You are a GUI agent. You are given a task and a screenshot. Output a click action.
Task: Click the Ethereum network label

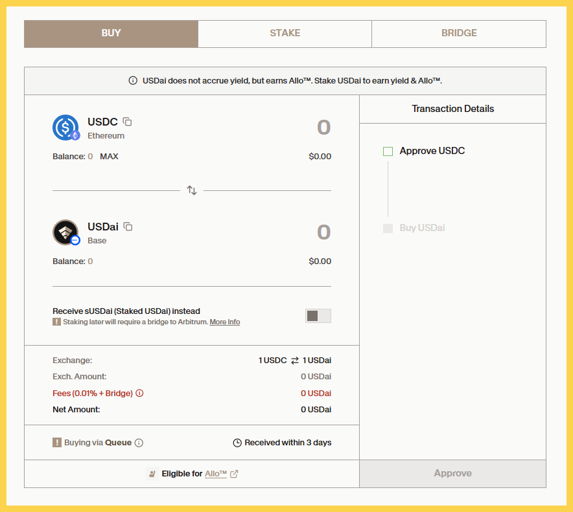(x=106, y=136)
